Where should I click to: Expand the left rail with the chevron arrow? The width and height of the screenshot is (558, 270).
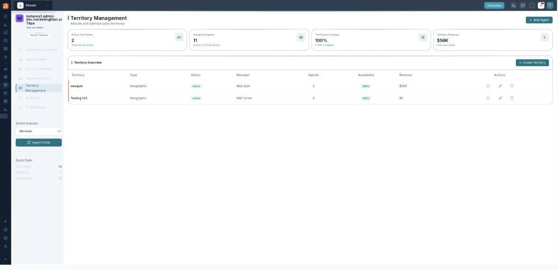5,259
